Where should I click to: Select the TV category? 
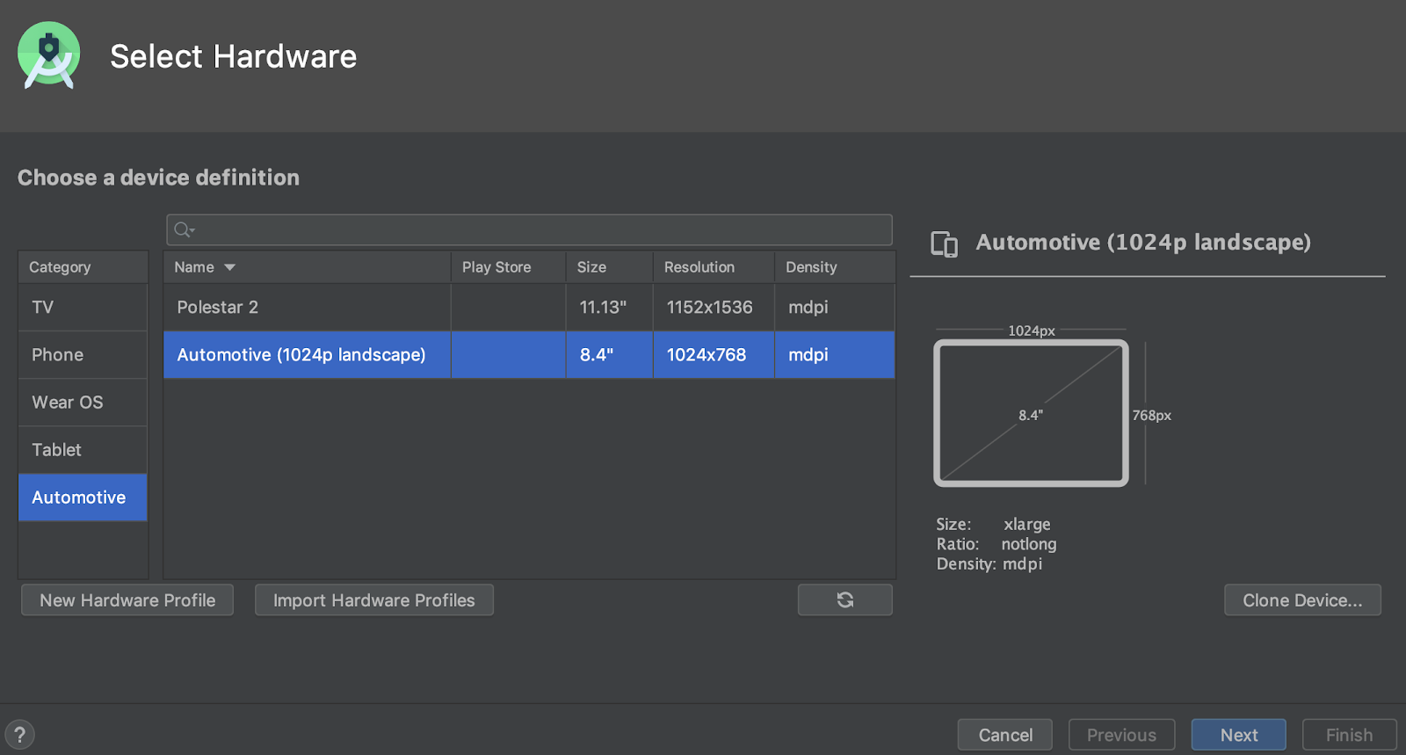[x=83, y=307]
